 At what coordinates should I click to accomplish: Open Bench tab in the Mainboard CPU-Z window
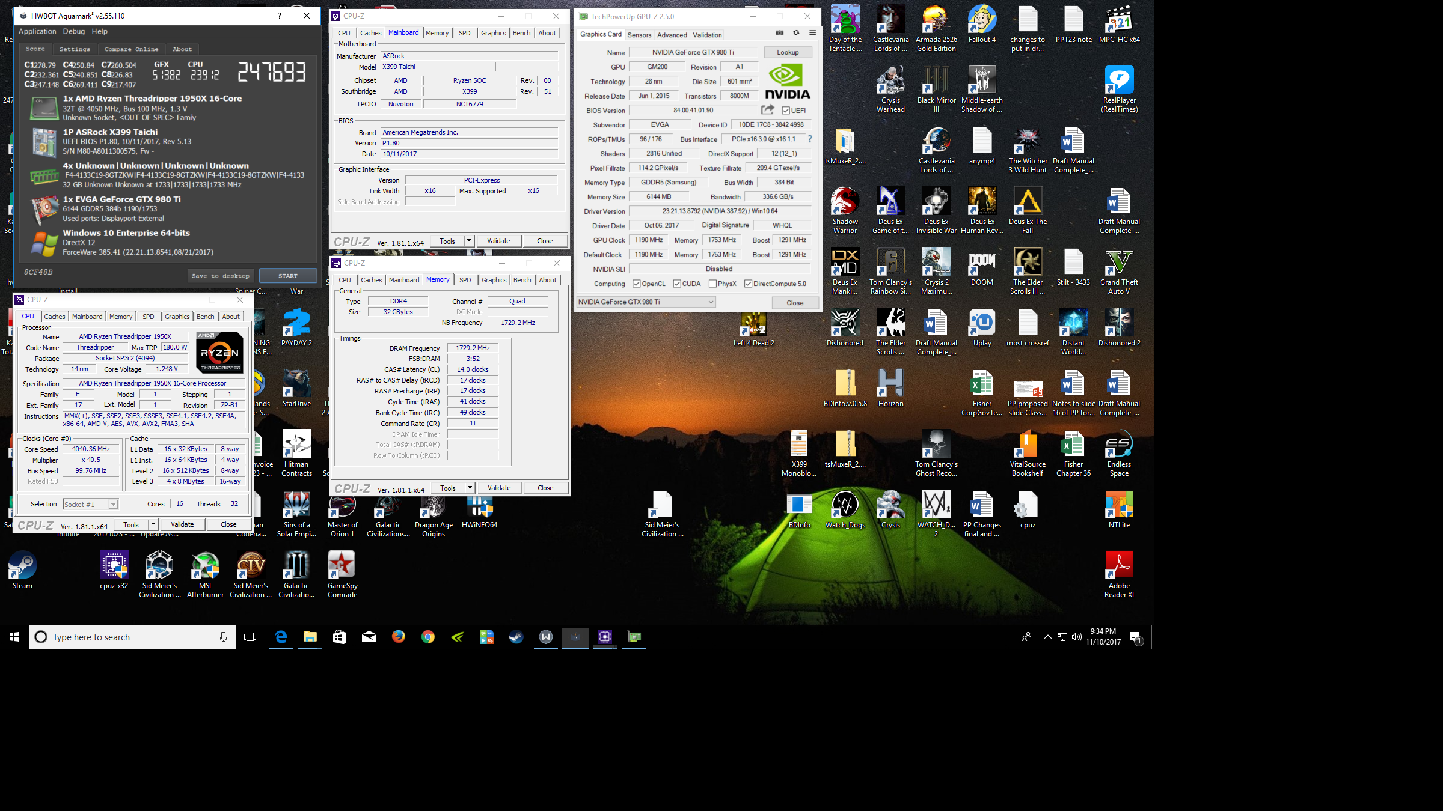pos(521,33)
